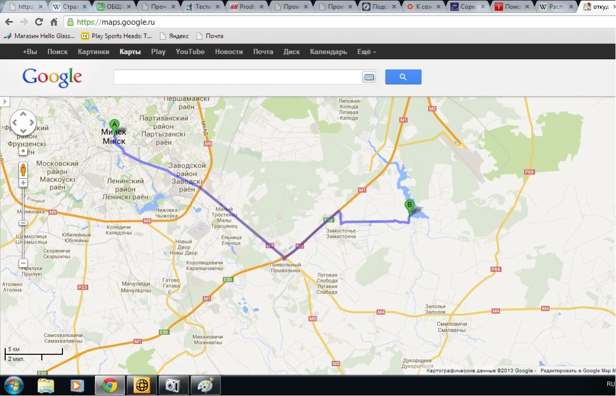This screenshot has width=616, height=396.
Task: Click the zoom slider handle
Action: click(x=23, y=223)
